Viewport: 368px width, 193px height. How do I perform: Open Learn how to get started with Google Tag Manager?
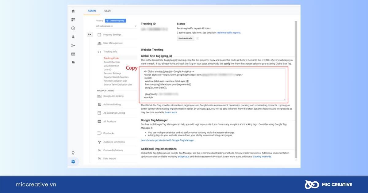point(167,140)
